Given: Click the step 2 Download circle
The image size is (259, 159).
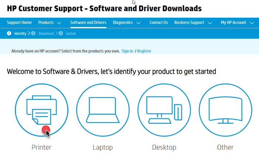Looking at the screenshot, I should [33, 34].
